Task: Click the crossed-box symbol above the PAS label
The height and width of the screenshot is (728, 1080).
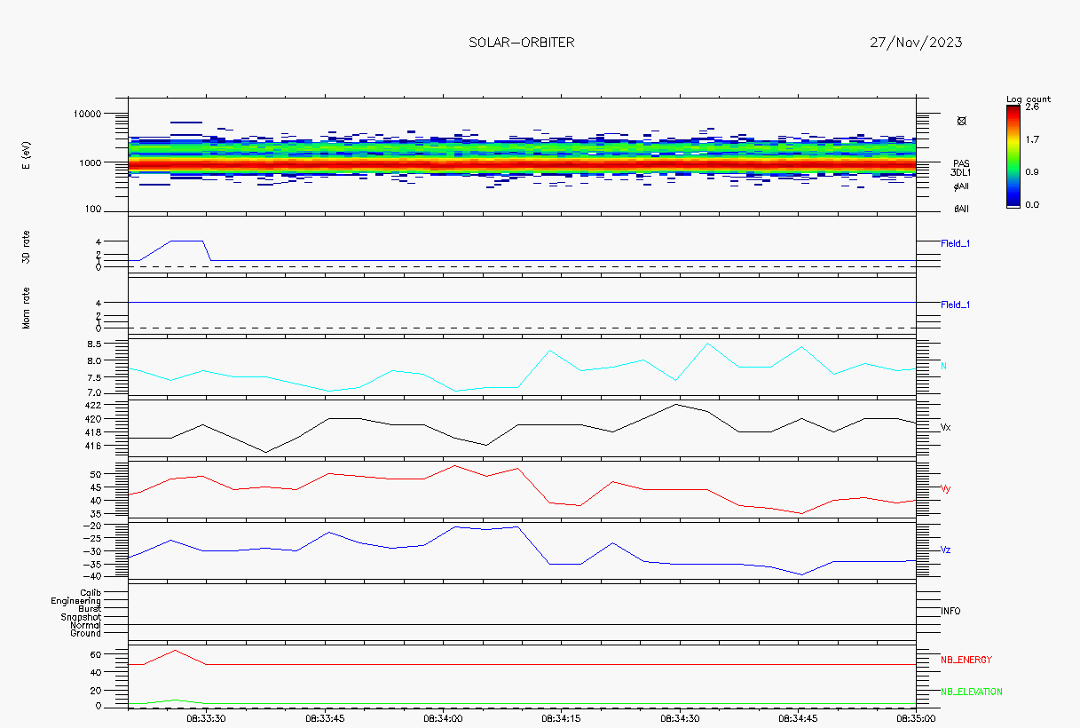Action: (x=961, y=121)
